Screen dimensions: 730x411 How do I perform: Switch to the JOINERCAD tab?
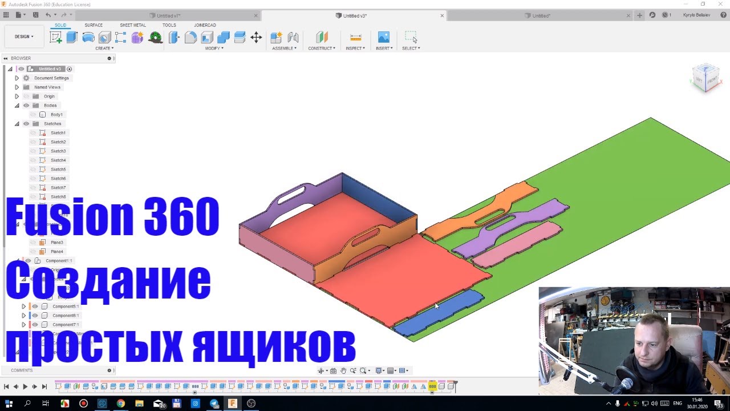[205, 25]
